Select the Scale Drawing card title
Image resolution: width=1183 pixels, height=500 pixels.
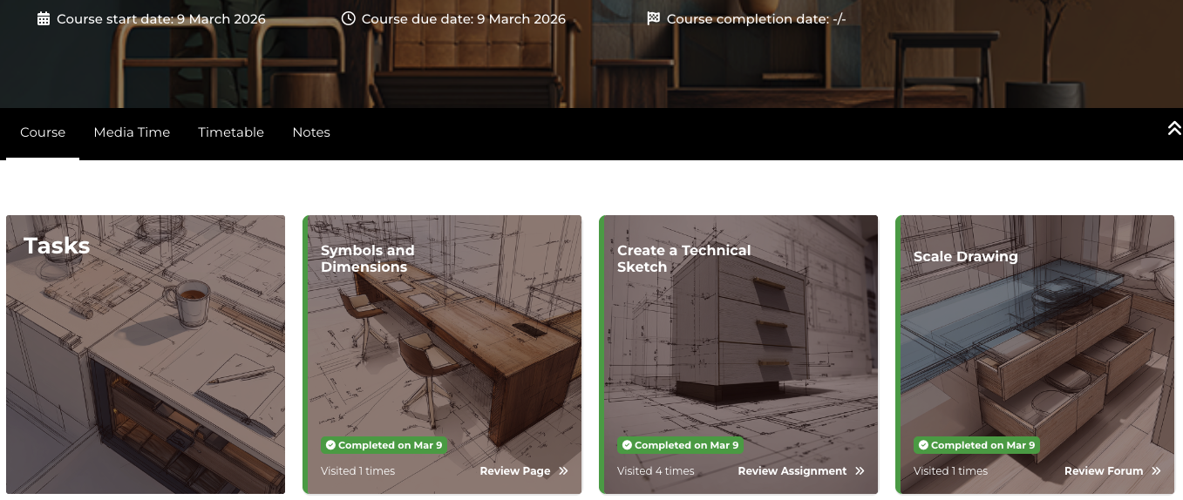click(965, 257)
